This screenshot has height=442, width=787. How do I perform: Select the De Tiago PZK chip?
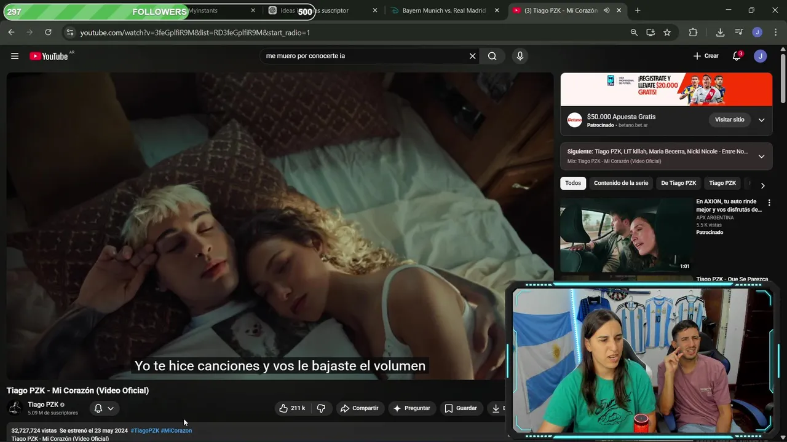[x=678, y=183]
